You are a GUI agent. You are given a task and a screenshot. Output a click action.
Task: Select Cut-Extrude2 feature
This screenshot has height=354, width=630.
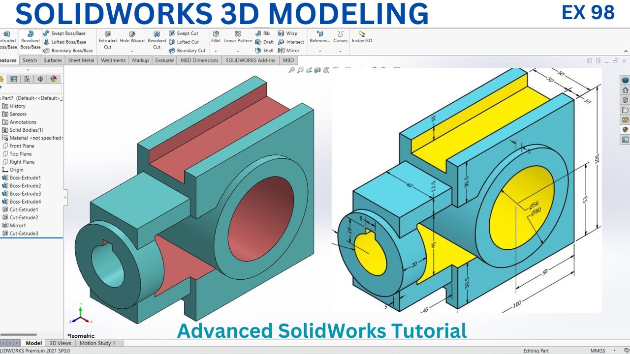tap(20, 217)
